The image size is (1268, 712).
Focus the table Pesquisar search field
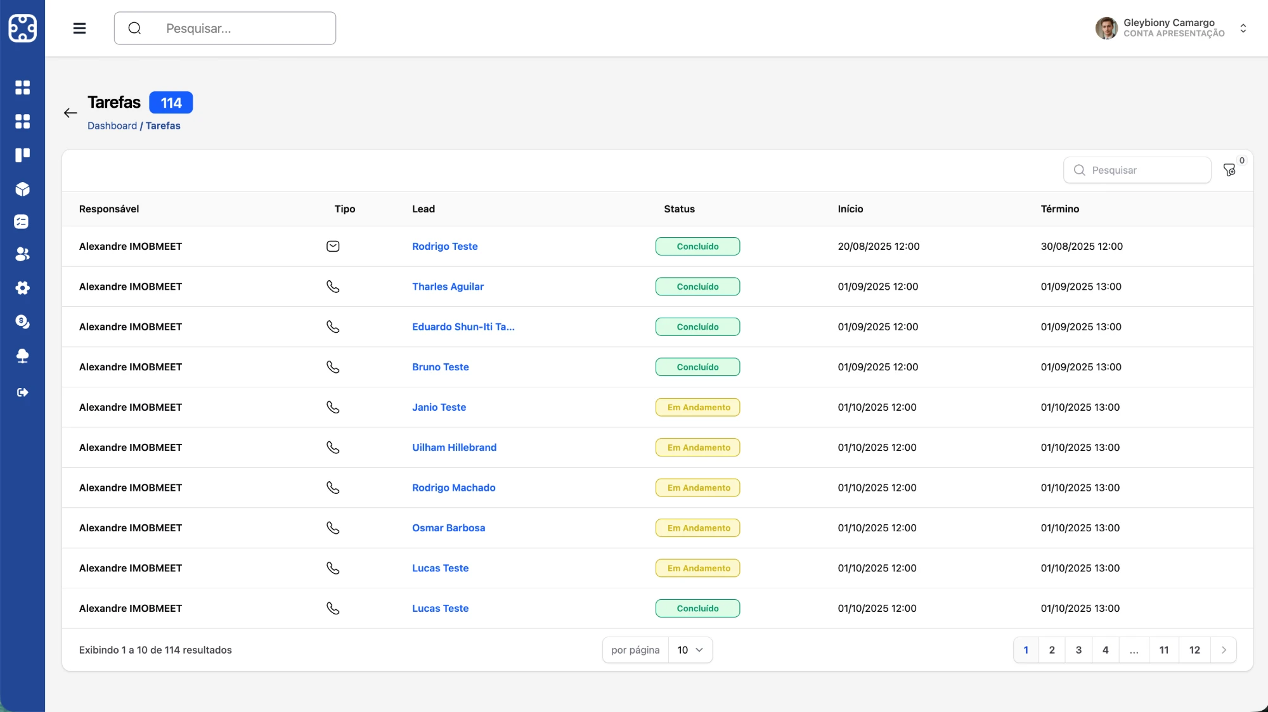click(1137, 170)
